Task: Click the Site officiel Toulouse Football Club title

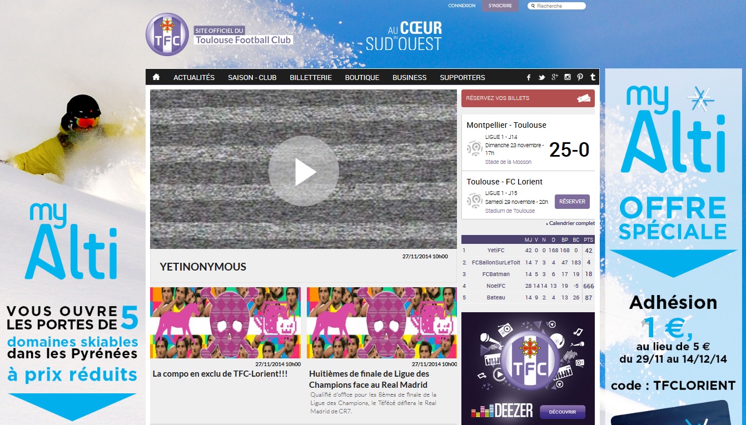Action: coord(243,36)
